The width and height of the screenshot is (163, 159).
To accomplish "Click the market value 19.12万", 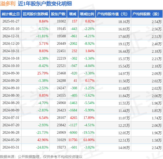I will click(124, 44).
